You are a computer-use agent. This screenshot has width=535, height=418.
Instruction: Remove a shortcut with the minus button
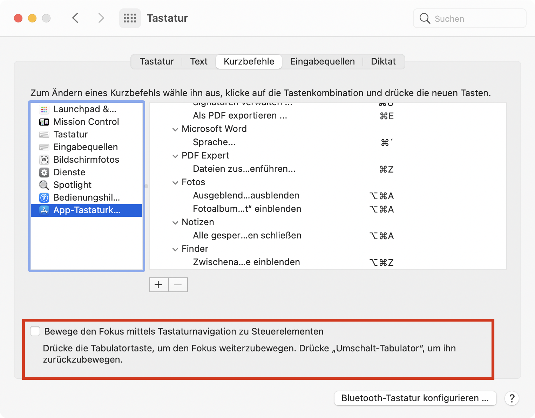click(x=178, y=285)
